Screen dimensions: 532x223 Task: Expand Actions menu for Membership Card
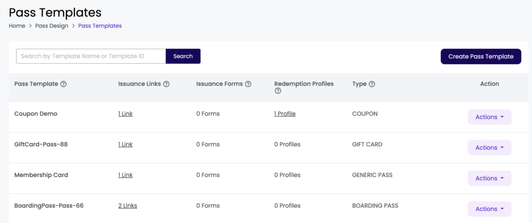489,178
